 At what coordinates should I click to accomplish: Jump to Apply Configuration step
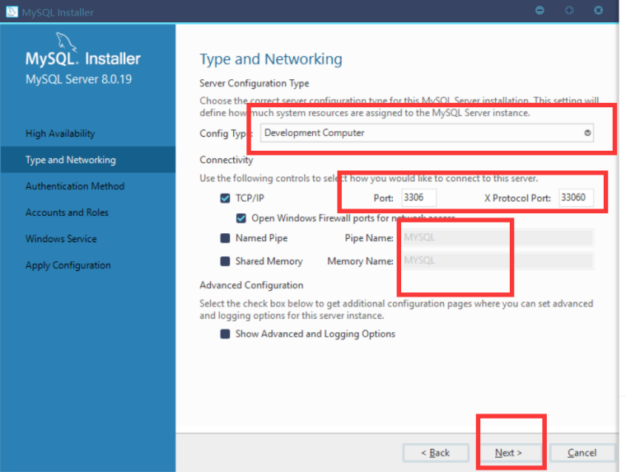(x=68, y=265)
